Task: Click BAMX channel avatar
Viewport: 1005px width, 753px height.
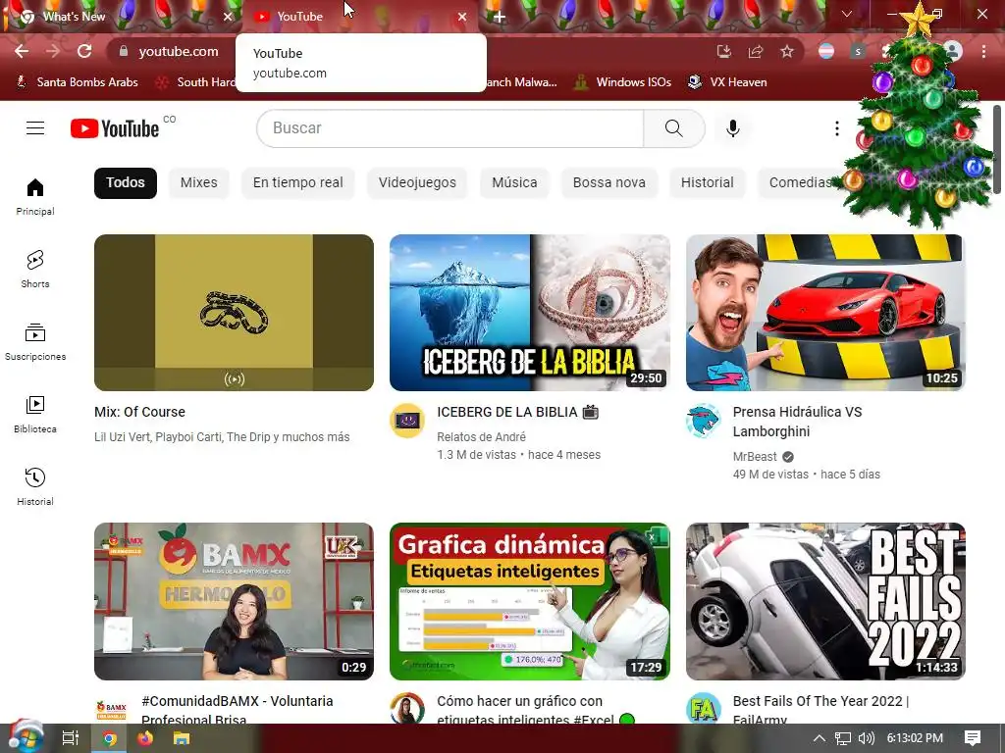Action: click(111, 709)
